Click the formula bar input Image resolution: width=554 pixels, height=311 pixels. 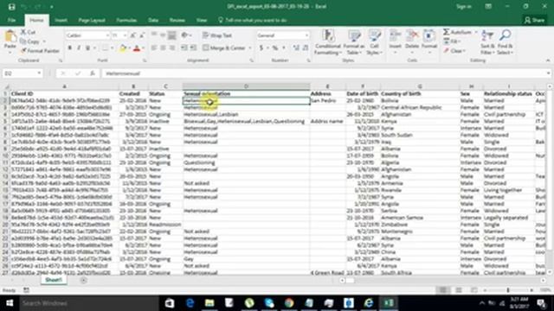click(323, 73)
